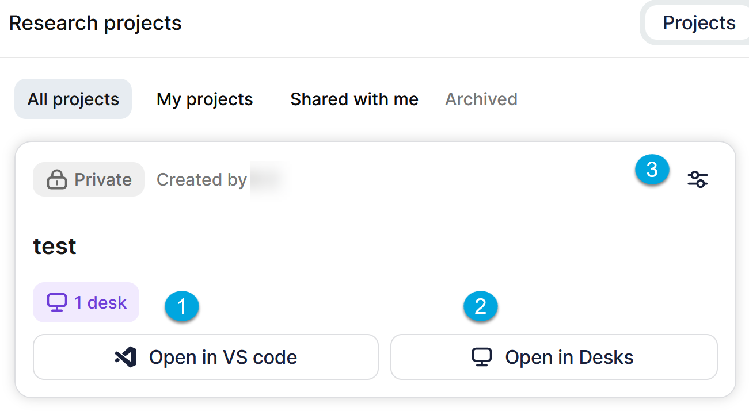Click the blue circle numbered 3
The height and width of the screenshot is (419, 749).
(652, 170)
